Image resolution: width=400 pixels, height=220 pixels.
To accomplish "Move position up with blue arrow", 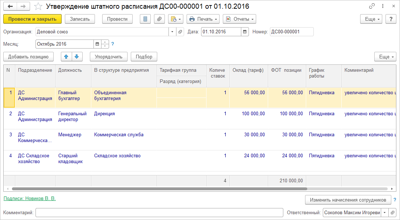I will coord(67,57).
